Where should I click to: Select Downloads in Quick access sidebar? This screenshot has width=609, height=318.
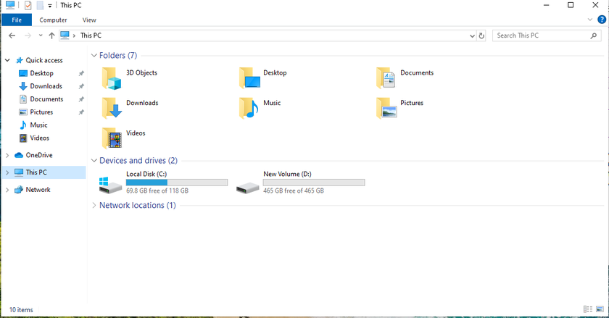[46, 86]
